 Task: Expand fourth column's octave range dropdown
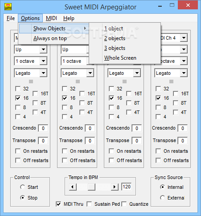(184, 61)
